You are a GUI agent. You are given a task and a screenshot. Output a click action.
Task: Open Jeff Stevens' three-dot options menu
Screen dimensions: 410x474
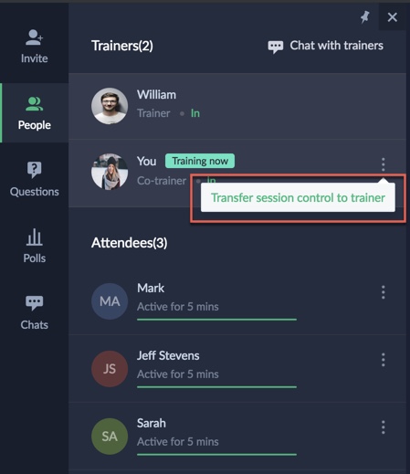pyautogui.click(x=384, y=360)
